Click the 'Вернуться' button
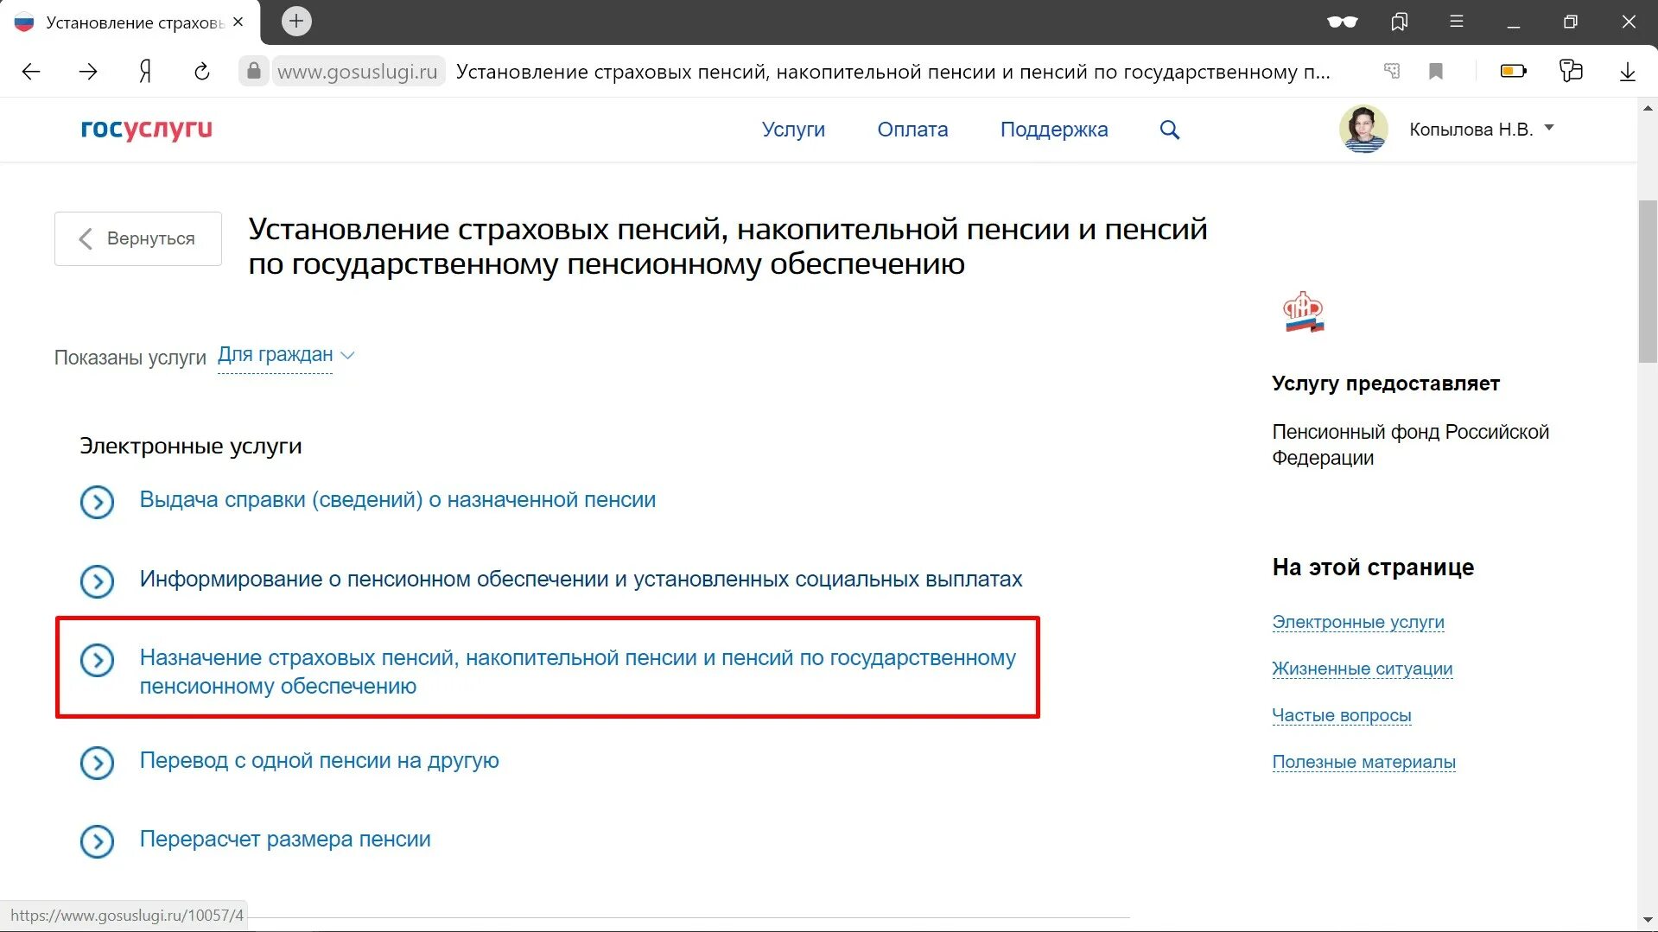This screenshot has width=1658, height=932. (138, 238)
